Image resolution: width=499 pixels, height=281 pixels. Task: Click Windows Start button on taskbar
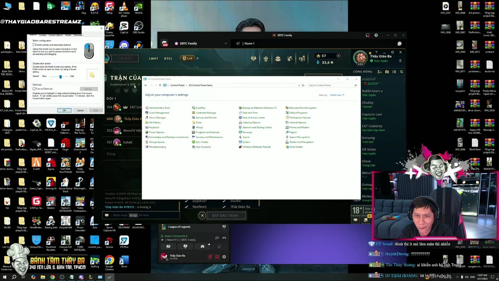pos(4,277)
